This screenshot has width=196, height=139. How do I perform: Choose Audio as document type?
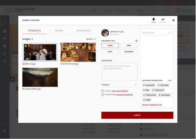pos(110,51)
